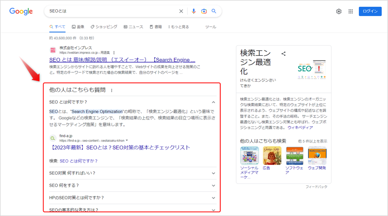Click the find-a.jp favicon
Image resolution: width=388 pixels, height=216 pixels.
(x=53, y=138)
